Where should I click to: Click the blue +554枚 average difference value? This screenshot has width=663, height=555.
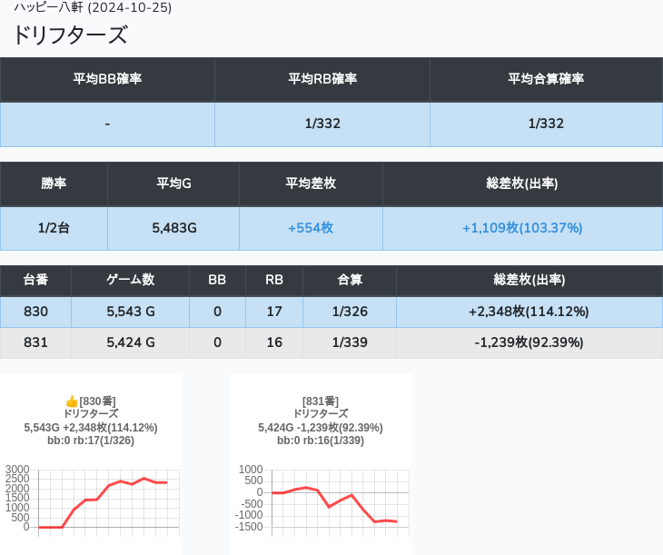click(311, 228)
